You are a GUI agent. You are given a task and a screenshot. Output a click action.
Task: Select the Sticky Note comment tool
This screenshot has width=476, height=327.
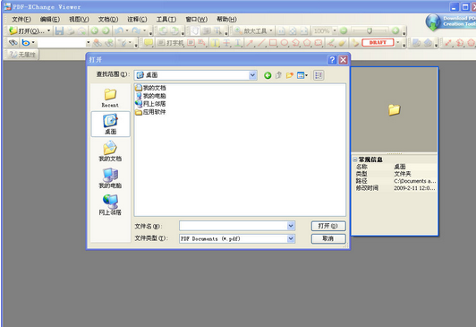149,42
